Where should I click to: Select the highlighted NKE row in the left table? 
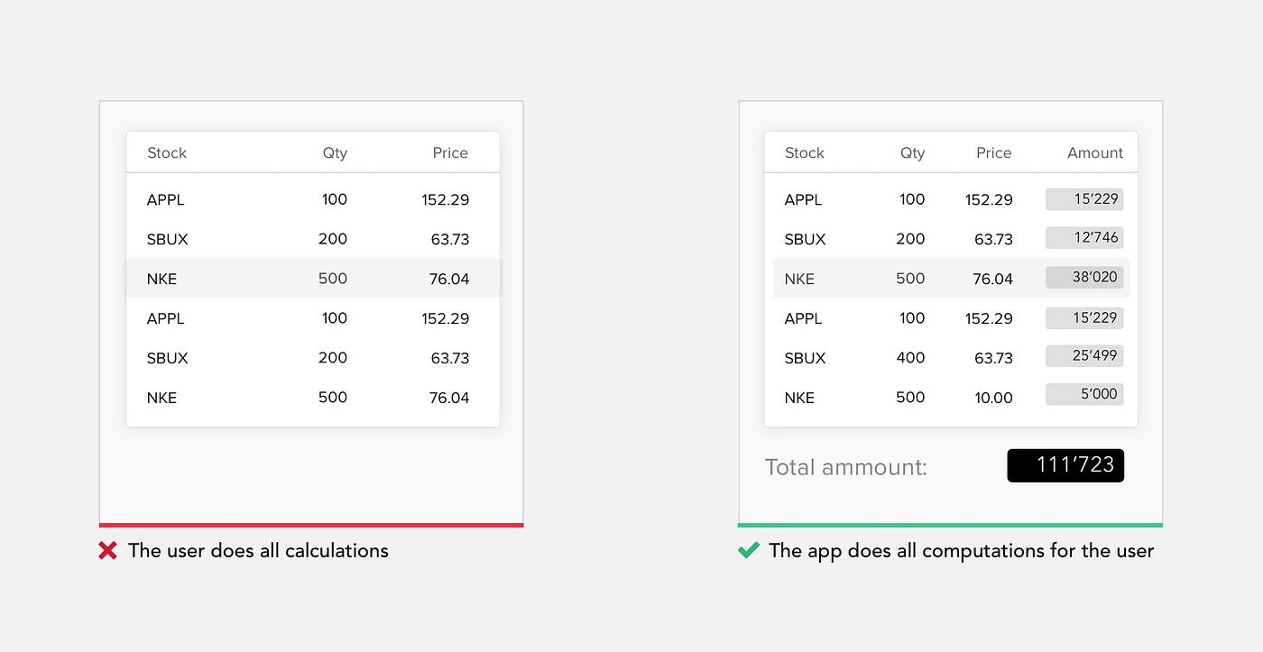[313, 279]
